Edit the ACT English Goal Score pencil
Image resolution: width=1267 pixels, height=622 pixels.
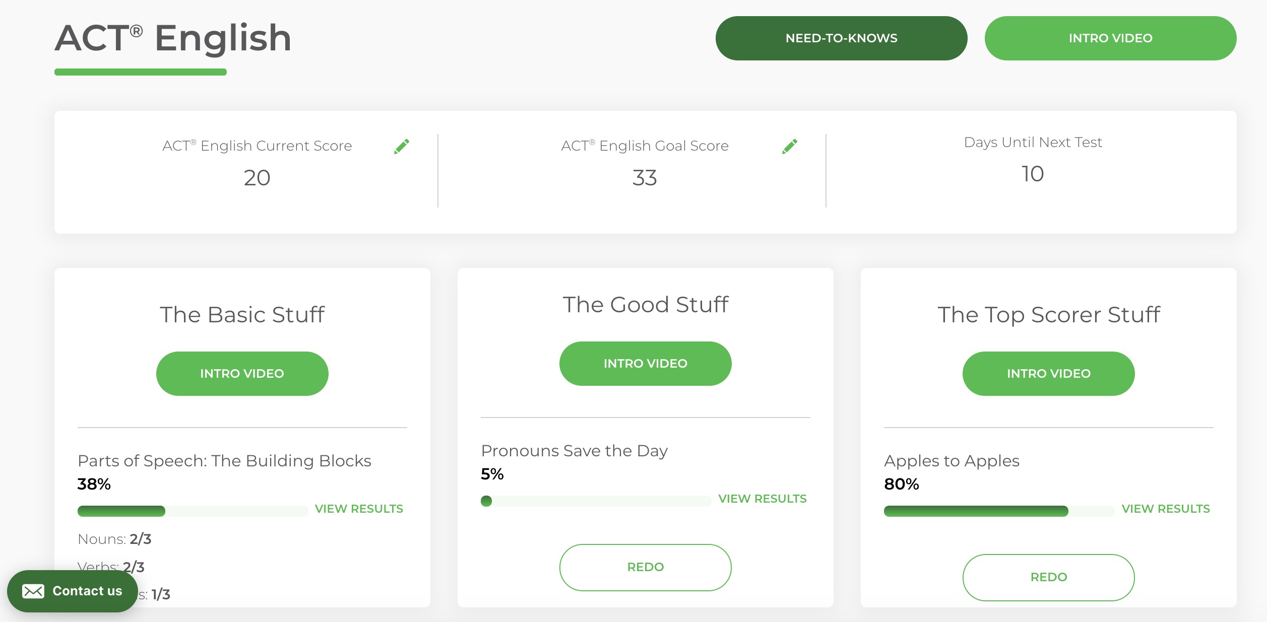790,147
